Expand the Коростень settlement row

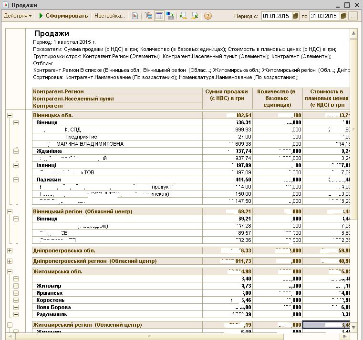click(16, 300)
